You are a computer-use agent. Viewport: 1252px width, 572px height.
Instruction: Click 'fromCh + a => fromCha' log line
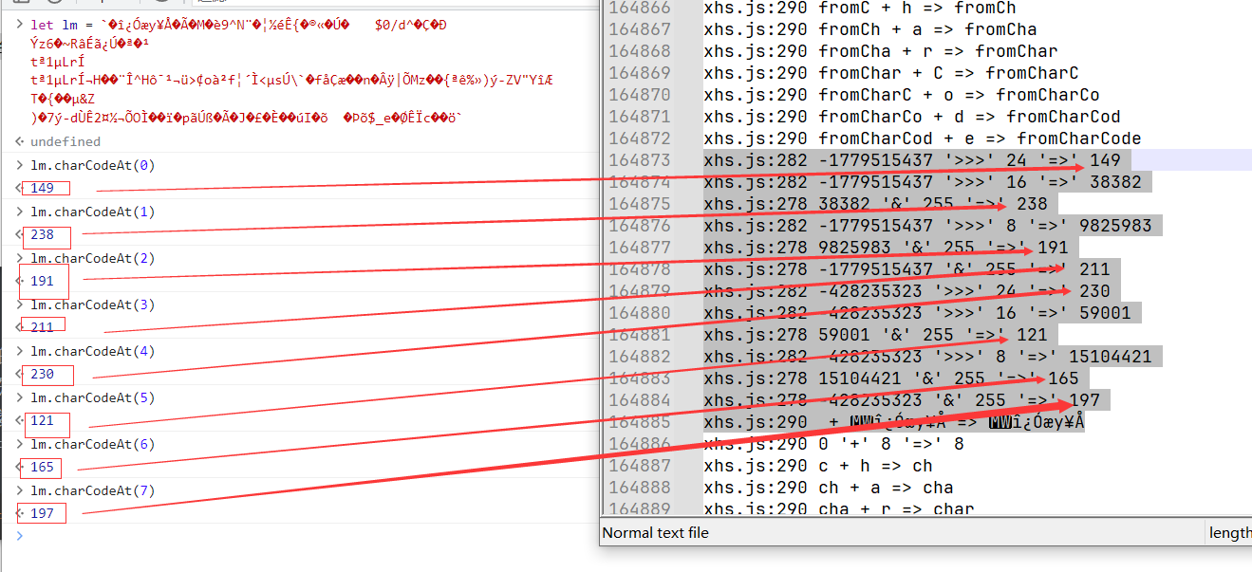point(870,29)
